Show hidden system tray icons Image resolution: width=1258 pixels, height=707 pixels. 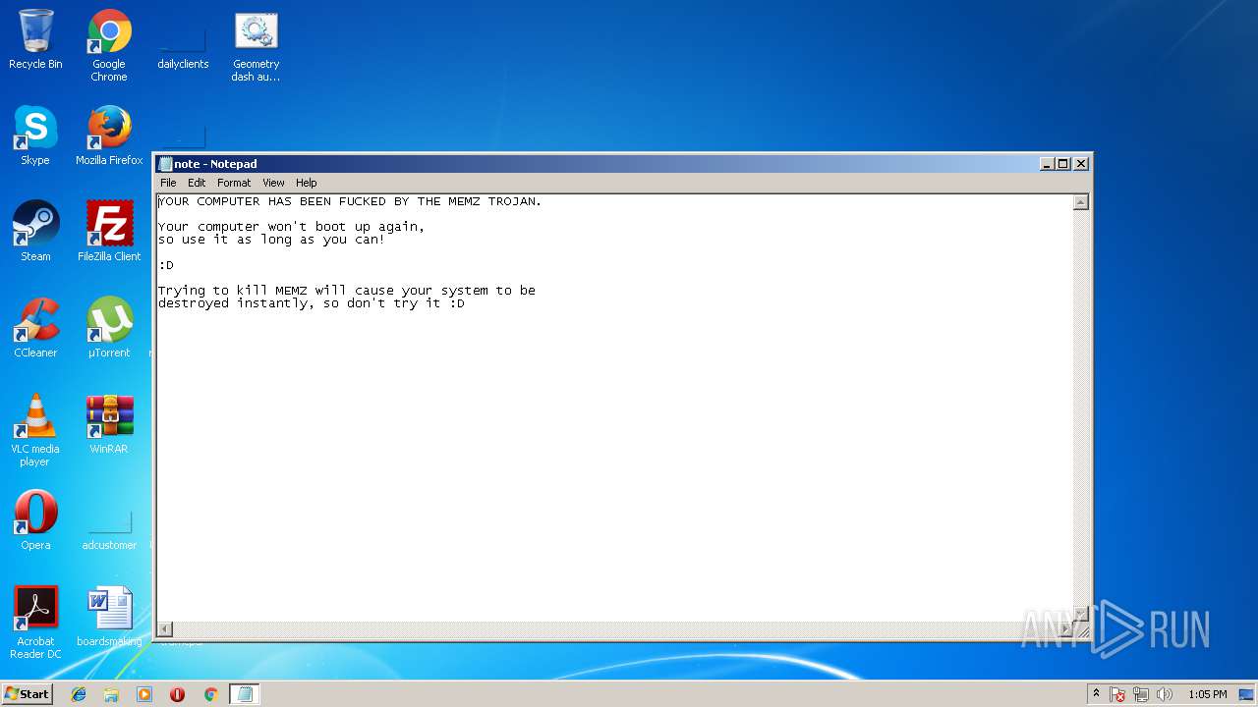pos(1096,694)
